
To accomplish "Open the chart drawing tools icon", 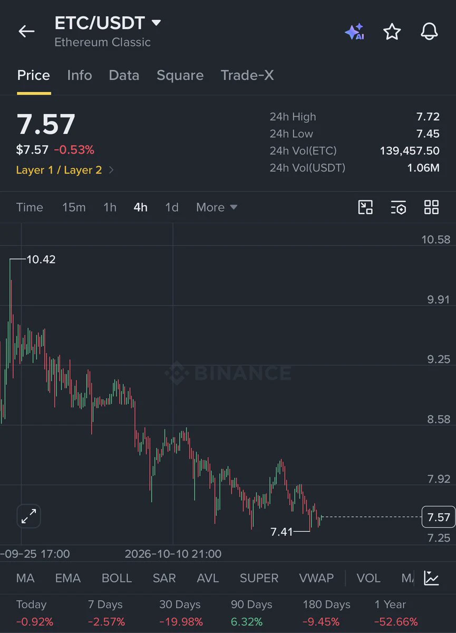I will pyautogui.click(x=365, y=207).
